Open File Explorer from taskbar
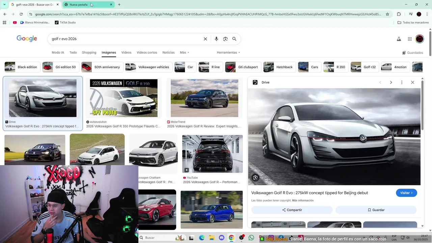The image size is (432, 243). [212, 238]
